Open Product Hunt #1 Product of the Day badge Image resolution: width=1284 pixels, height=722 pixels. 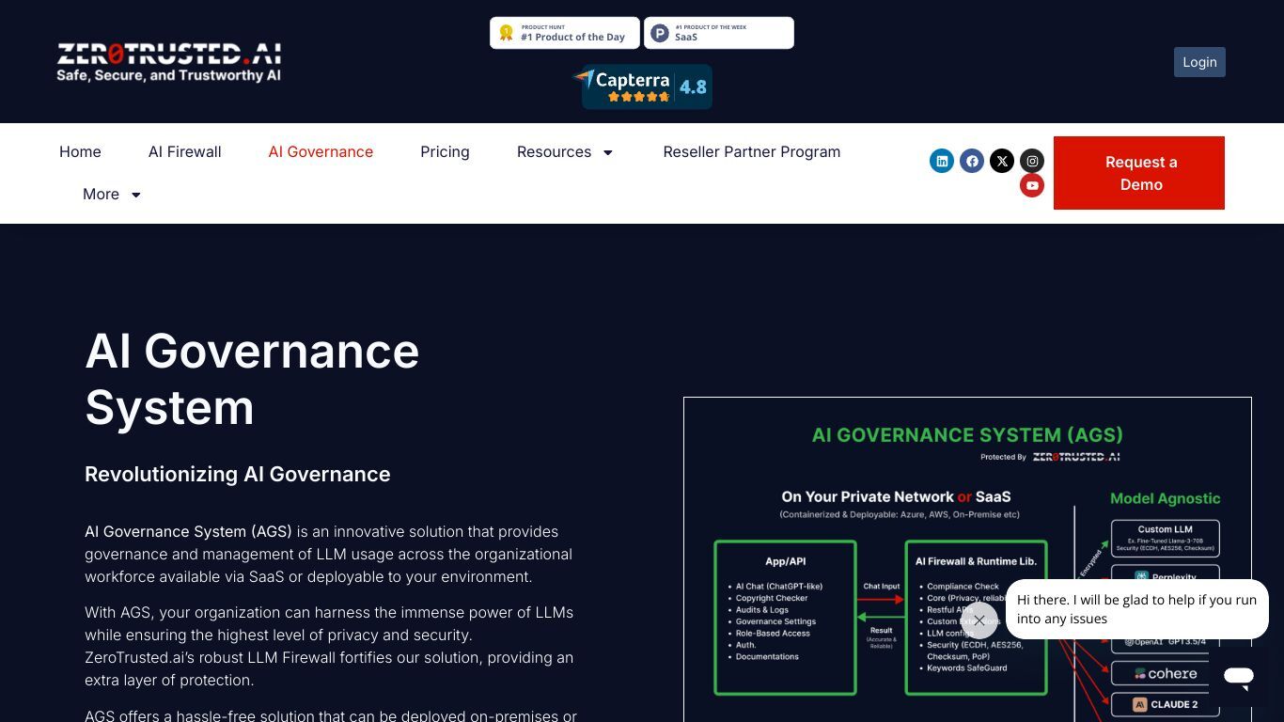point(565,33)
